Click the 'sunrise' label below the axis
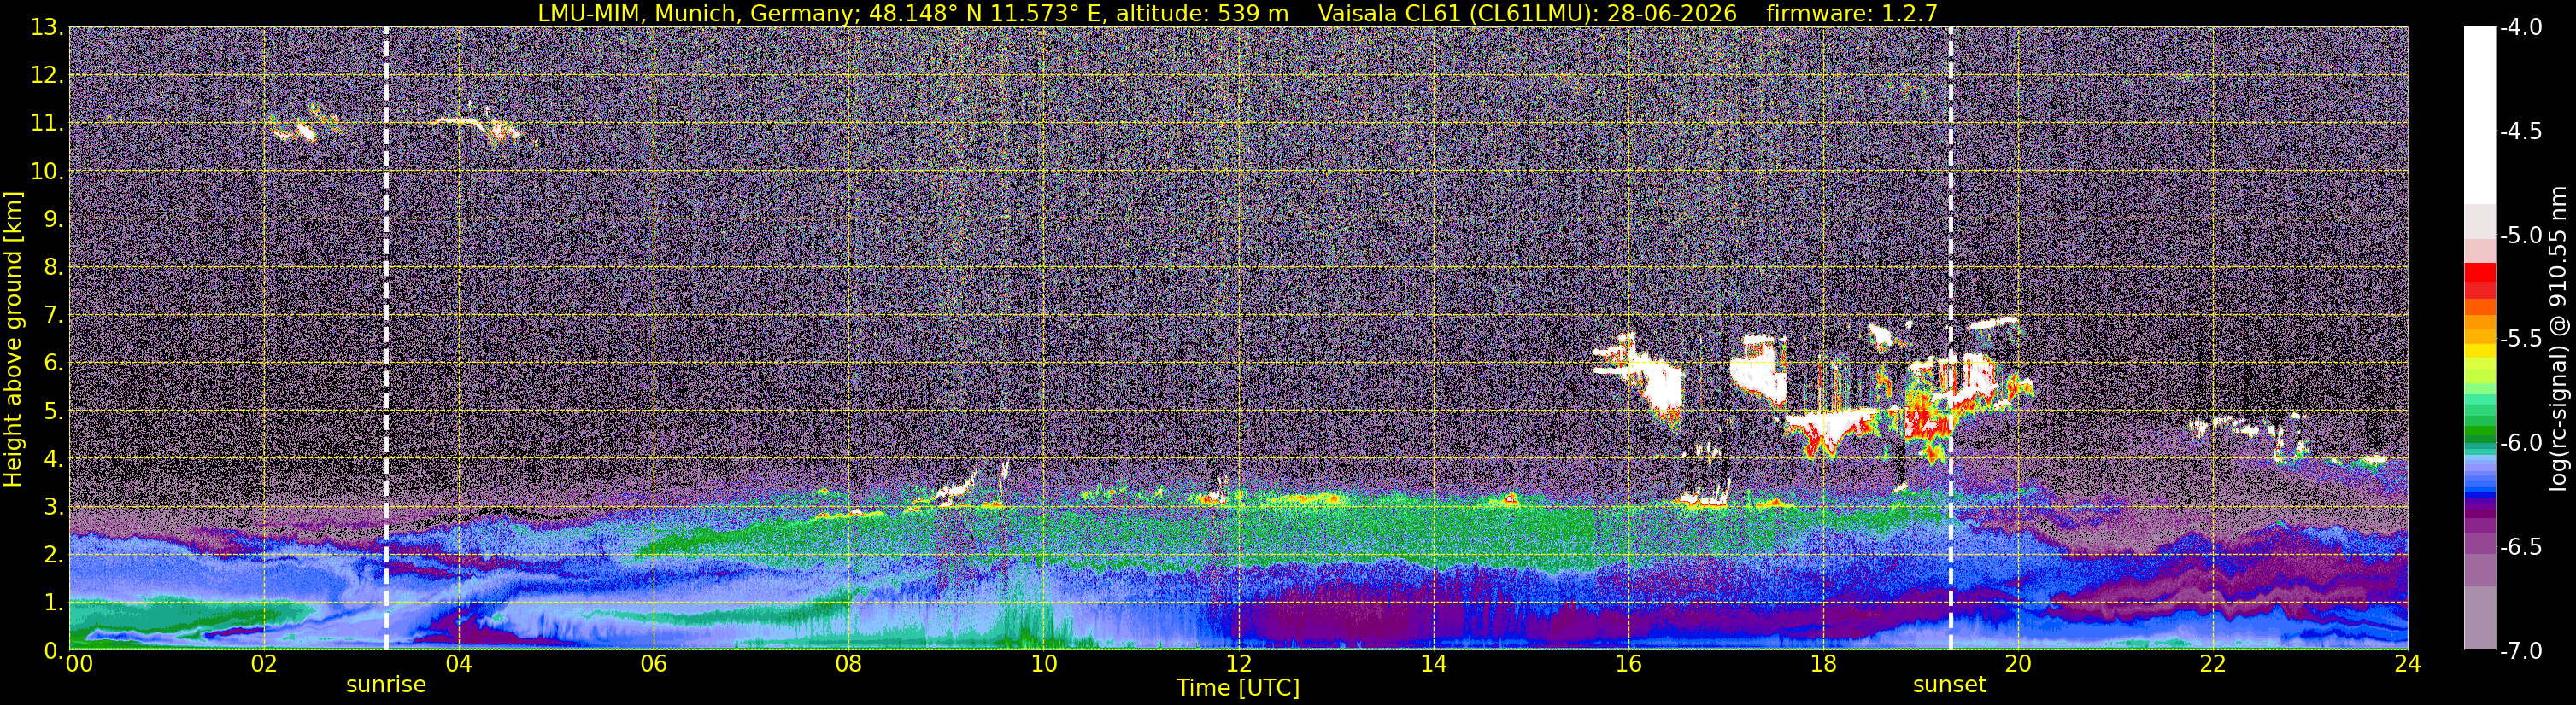Screen dimensions: 2576x705 click(386, 685)
